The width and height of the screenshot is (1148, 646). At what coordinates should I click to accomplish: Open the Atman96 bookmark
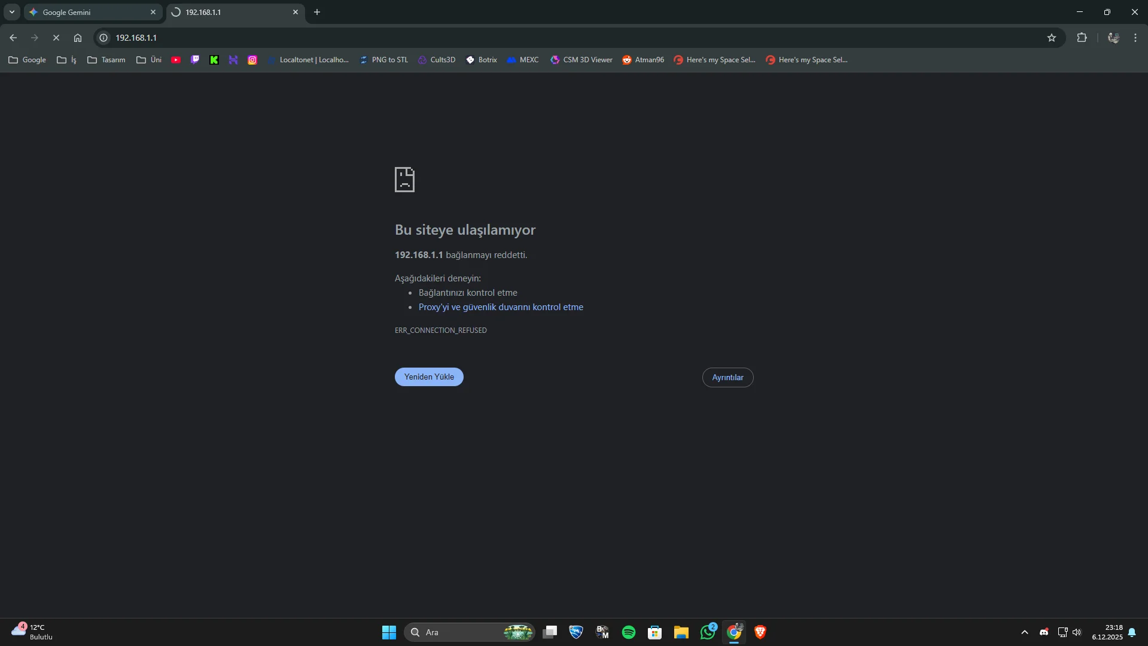point(643,60)
